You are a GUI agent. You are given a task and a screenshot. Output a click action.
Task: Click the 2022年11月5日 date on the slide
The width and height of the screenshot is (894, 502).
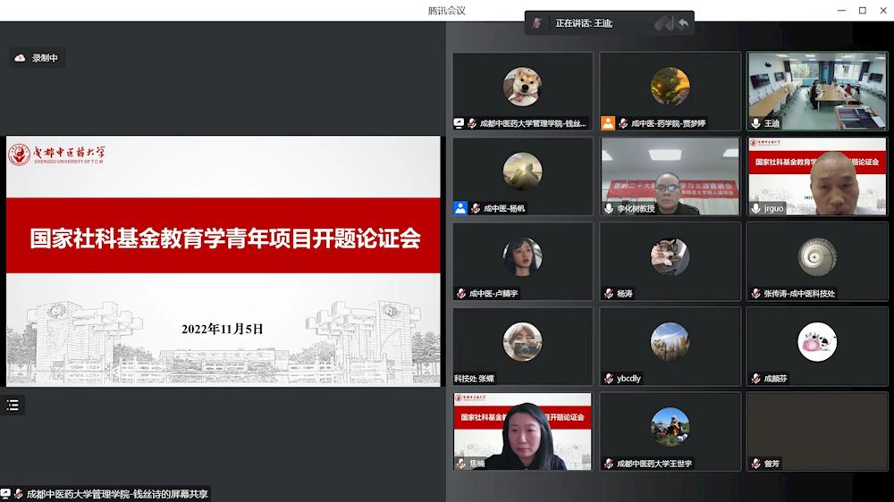[x=223, y=329]
